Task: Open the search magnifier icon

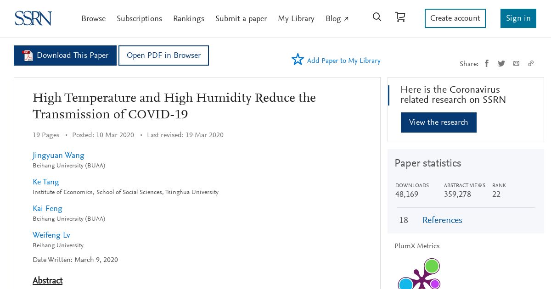Action: tap(377, 17)
